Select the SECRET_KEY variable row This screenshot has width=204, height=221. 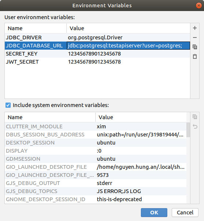click(x=97, y=54)
